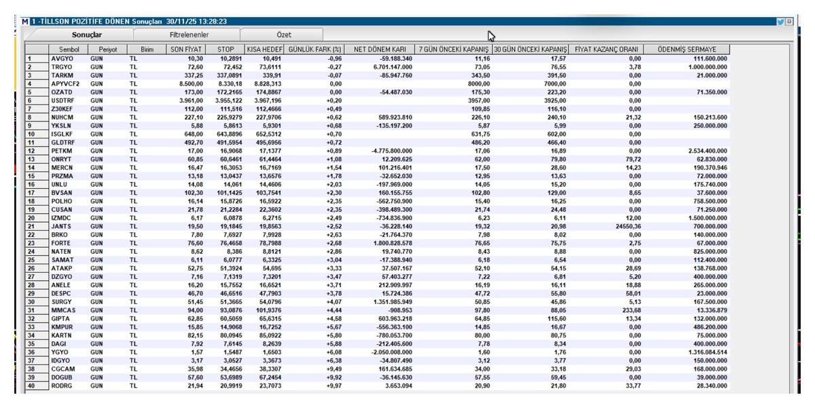Image resolution: width=815 pixels, height=408 pixels.
Task: Click the 30 GÜN ÖNCEKİ KAPANIŞ header
Action: tap(531, 50)
